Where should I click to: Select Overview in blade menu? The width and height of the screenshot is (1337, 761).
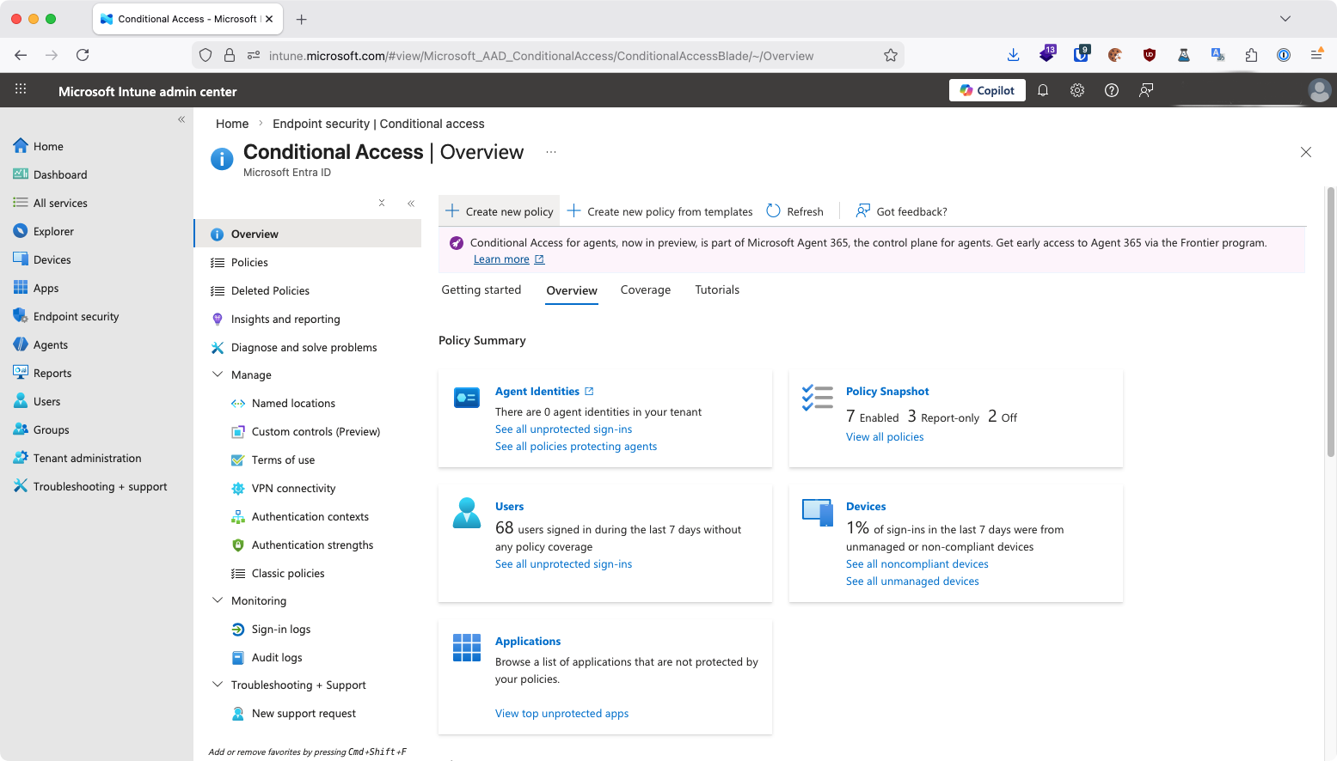[308, 234]
